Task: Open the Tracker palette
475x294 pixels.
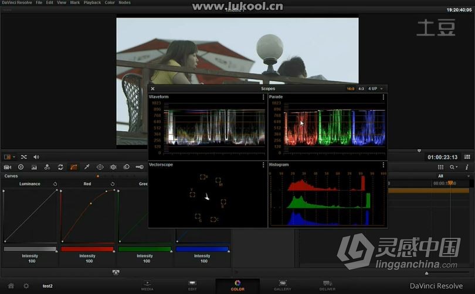Action: 113,167
